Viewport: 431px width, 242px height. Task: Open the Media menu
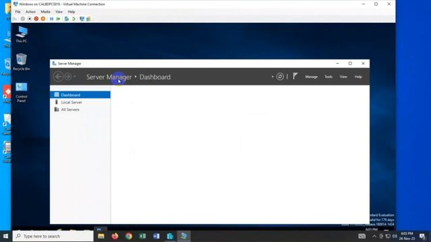pos(45,12)
